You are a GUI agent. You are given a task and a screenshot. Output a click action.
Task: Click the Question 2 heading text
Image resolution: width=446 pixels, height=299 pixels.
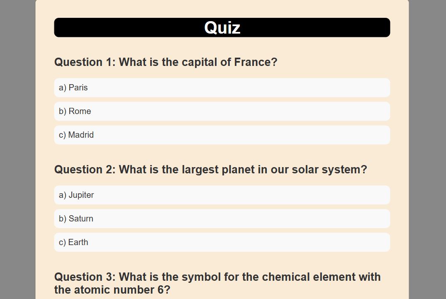(x=210, y=170)
